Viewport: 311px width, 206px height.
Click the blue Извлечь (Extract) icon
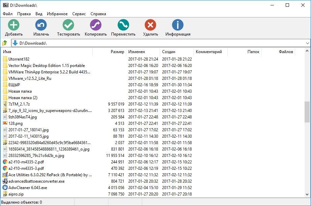point(41,25)
